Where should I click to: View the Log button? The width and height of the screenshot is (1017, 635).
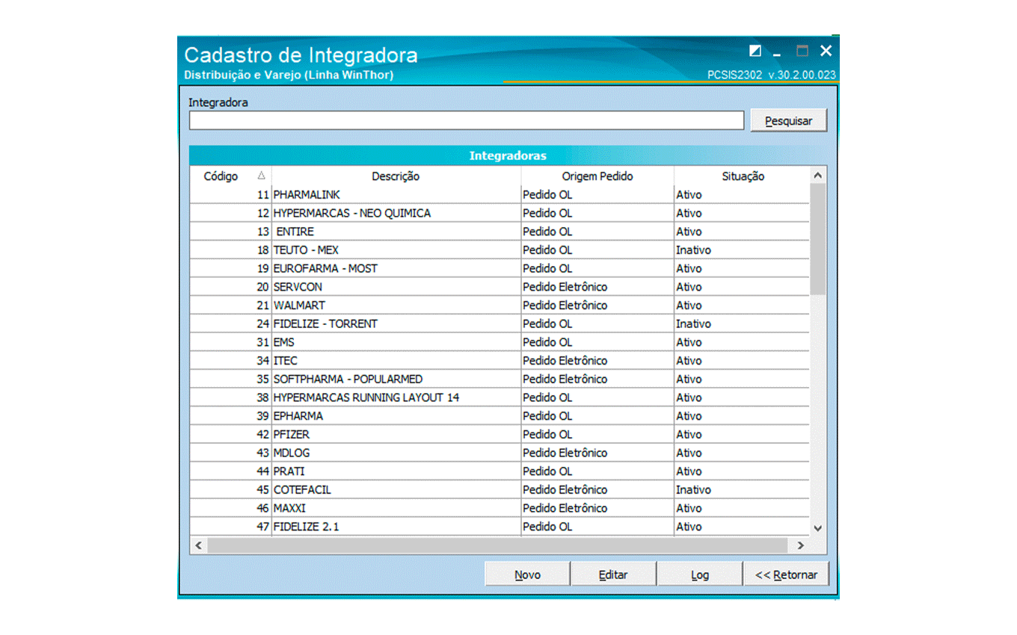[699, 574]
